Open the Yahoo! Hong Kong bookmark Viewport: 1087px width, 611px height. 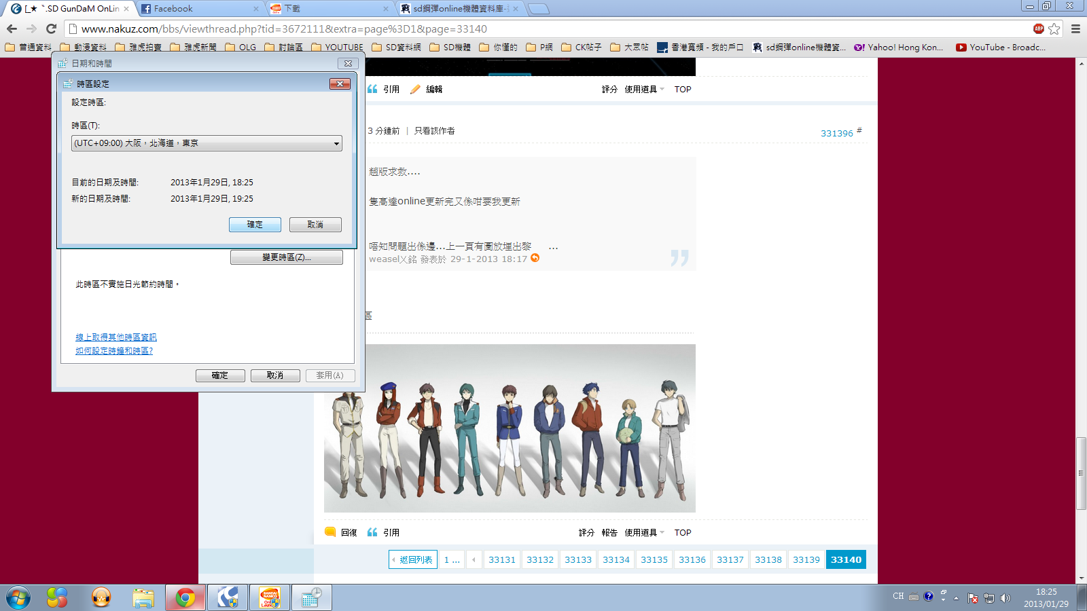899,47
